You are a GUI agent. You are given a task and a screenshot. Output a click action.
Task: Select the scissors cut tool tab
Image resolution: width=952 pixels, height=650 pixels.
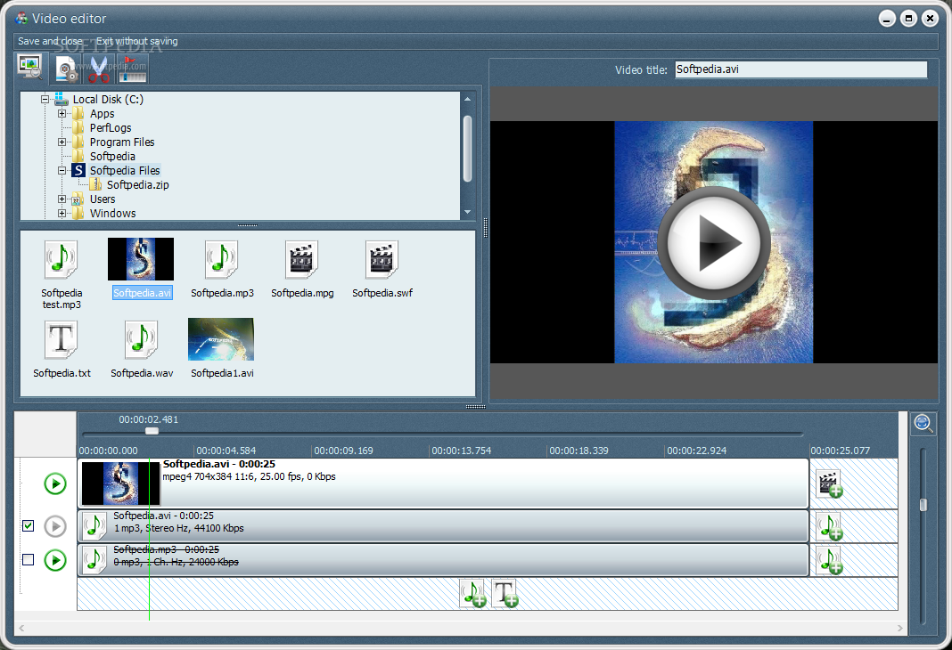tap(98, 69)
